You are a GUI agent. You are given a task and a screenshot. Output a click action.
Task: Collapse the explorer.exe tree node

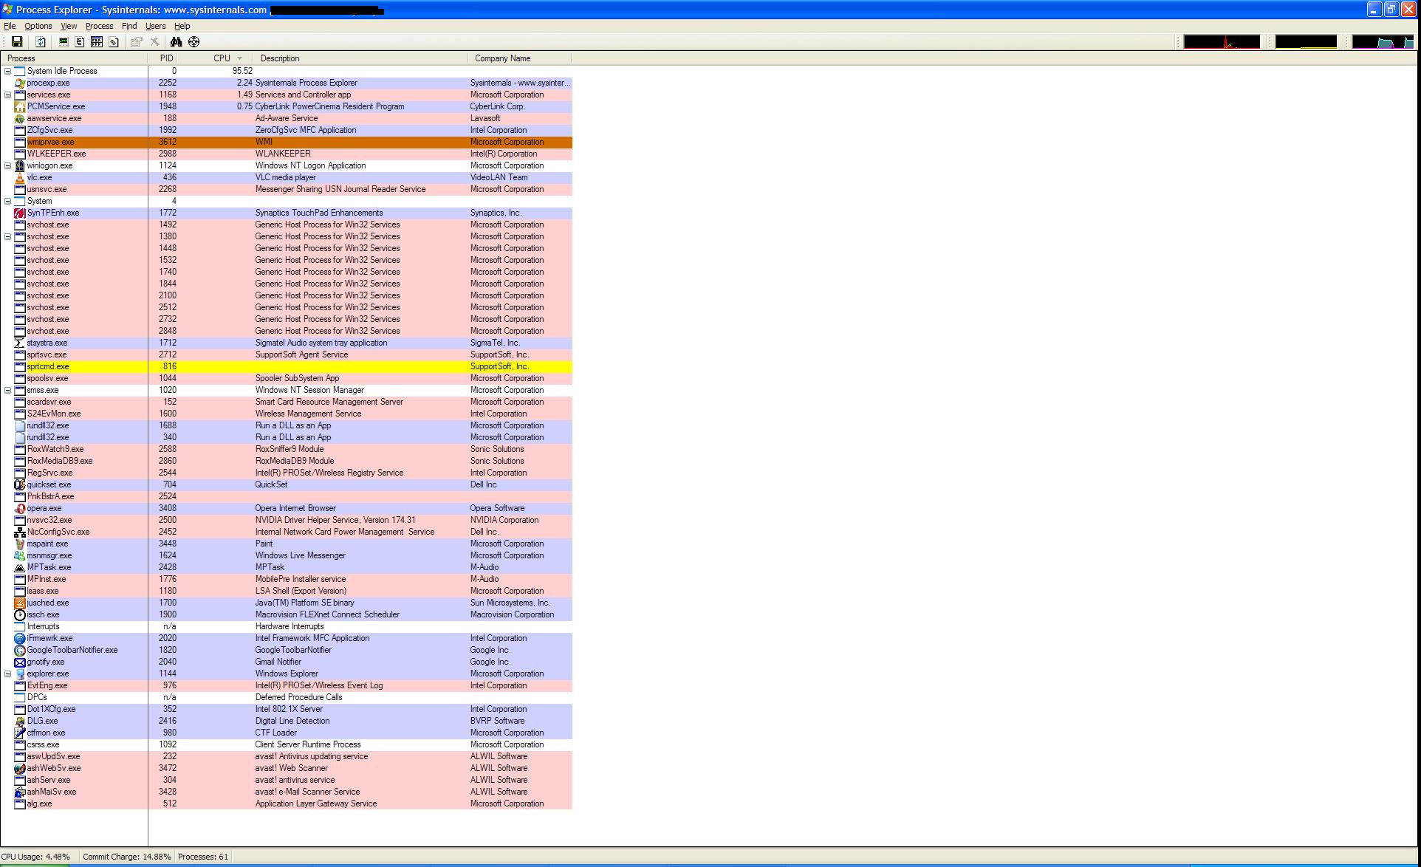7,674
